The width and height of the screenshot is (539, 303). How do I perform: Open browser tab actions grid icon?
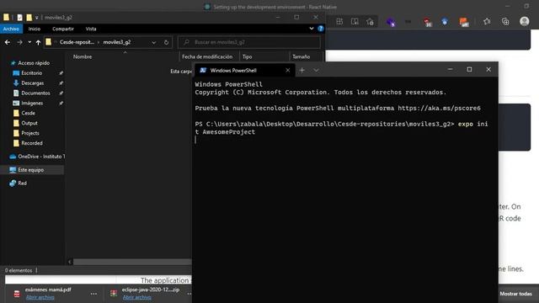point(339,21)
